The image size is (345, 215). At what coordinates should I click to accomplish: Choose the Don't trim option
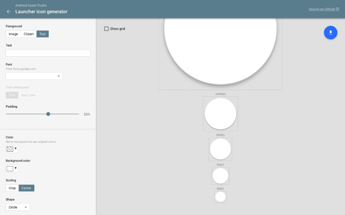[x=28, y=95]
